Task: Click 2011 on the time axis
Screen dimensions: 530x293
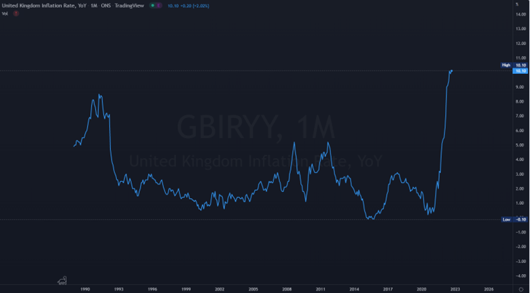Action: click(x=321, y=290)
